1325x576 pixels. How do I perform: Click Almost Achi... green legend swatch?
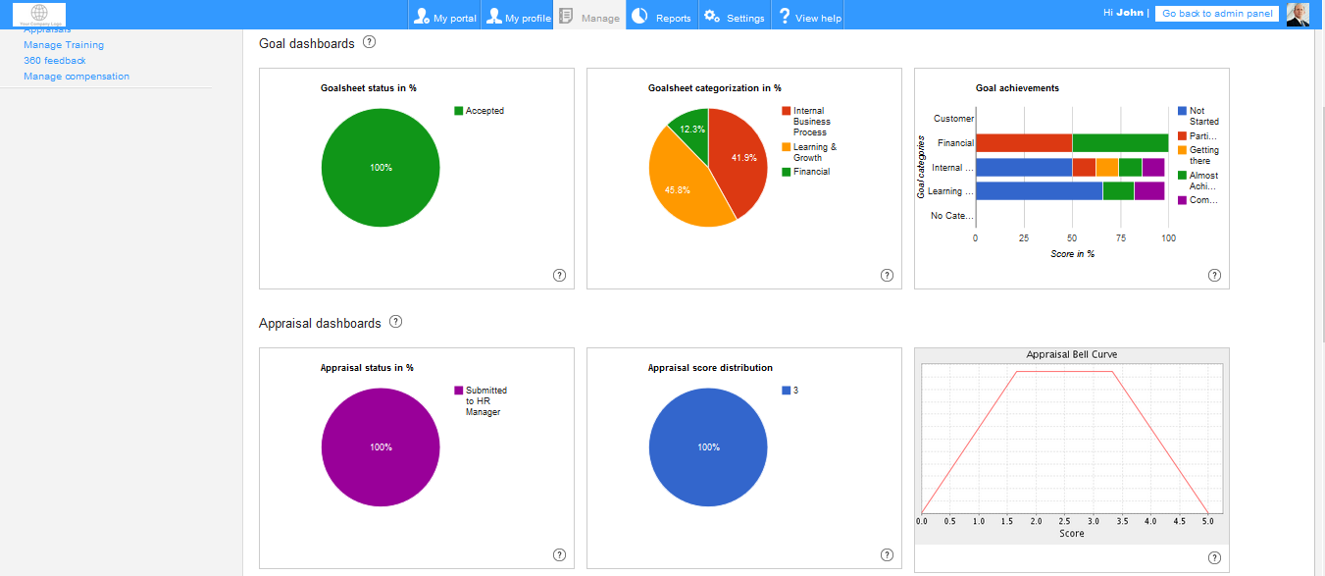(x=1182, y=176)
